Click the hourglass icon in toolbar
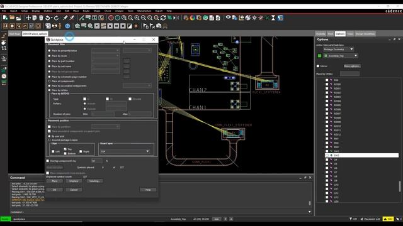The height and width of the screenshot is (226, 403). pos(273,18)
